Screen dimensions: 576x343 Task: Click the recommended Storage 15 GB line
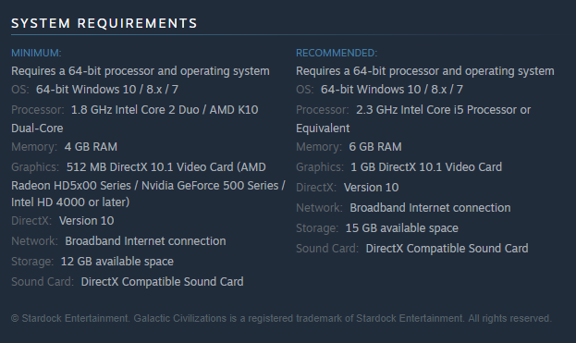coord(377,228)
